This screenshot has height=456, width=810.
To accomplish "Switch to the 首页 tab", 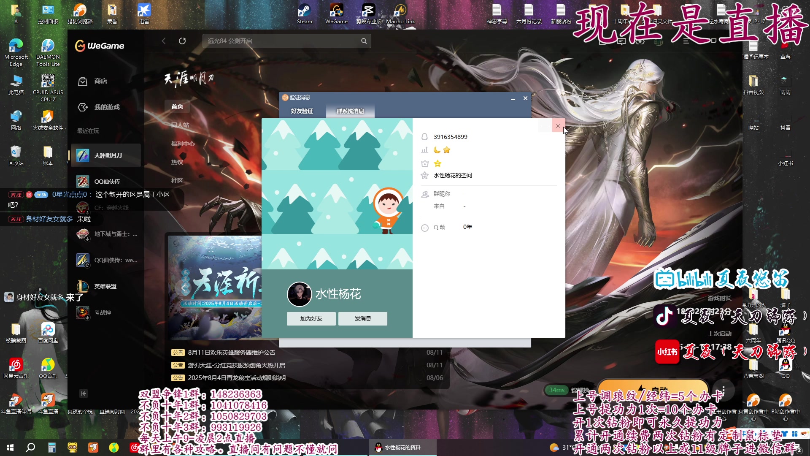I will click(x=177, y=106).
